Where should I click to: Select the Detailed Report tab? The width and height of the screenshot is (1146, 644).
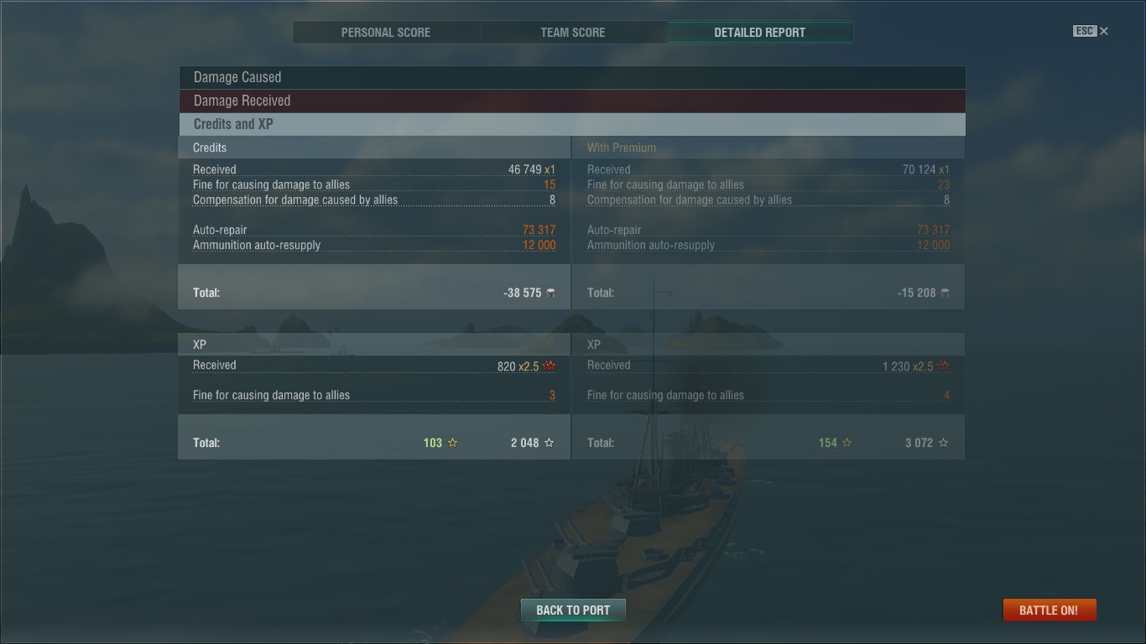[x=760, y=33]
